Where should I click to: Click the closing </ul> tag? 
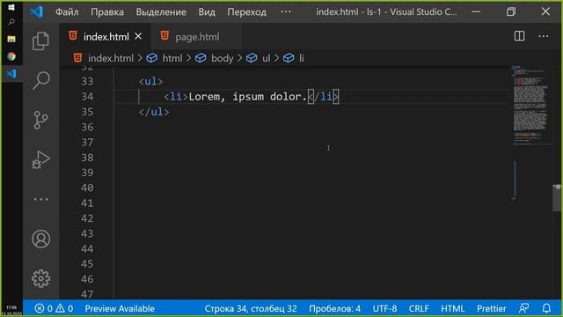pos(154,112)
